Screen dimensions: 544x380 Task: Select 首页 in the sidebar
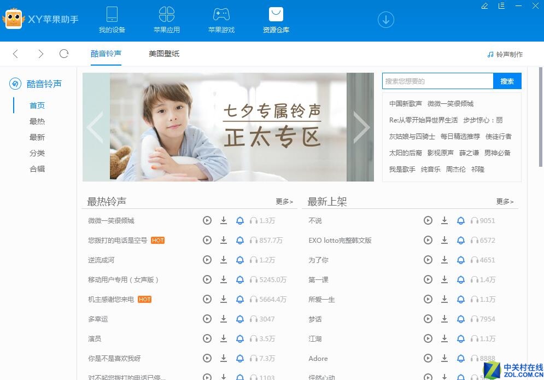coord(37,105)
